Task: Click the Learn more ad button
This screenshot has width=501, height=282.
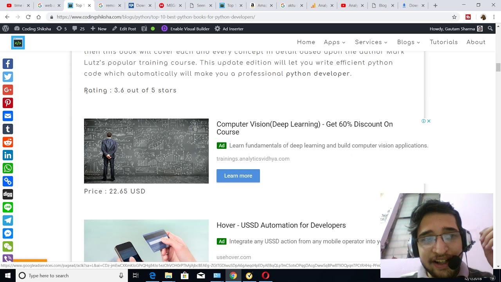Action: click(x=238, y=176)
